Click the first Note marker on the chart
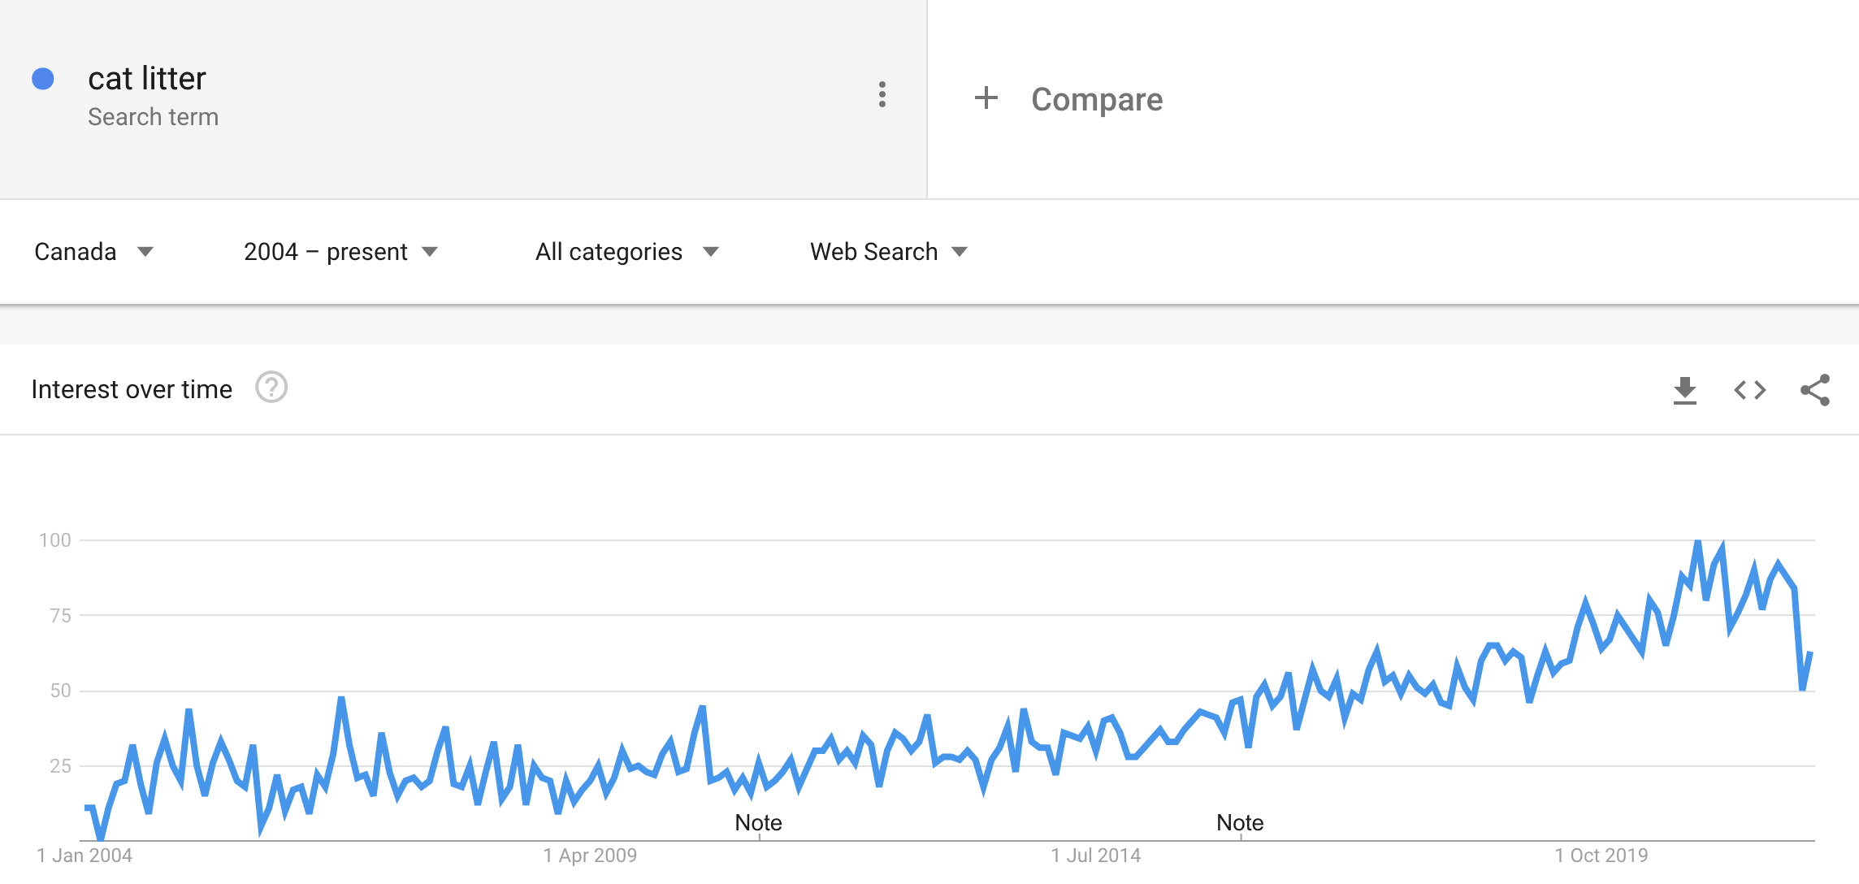Image resolution: width=1859 pixels, height=884 pixels. (758, 823)
